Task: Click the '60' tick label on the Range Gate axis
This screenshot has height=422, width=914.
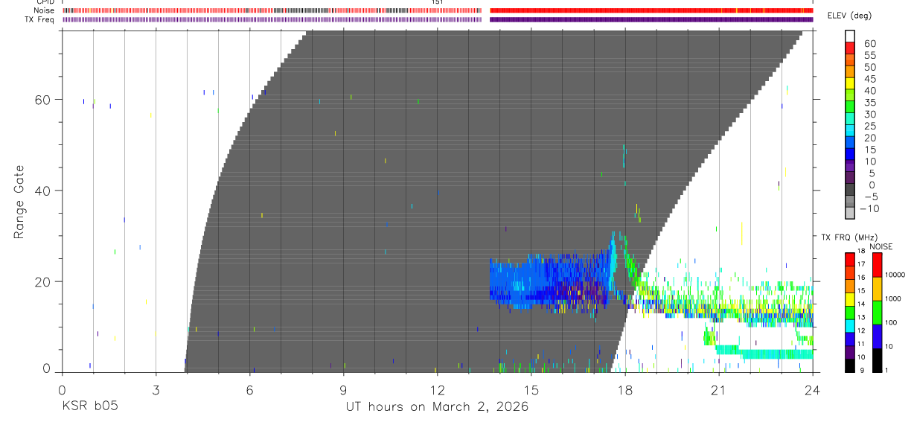Action: coord(43,100)
